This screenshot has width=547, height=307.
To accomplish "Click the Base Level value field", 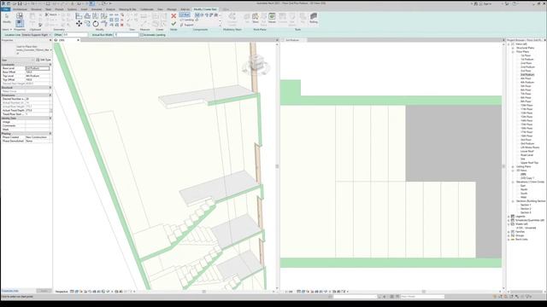I will (38, 68).
